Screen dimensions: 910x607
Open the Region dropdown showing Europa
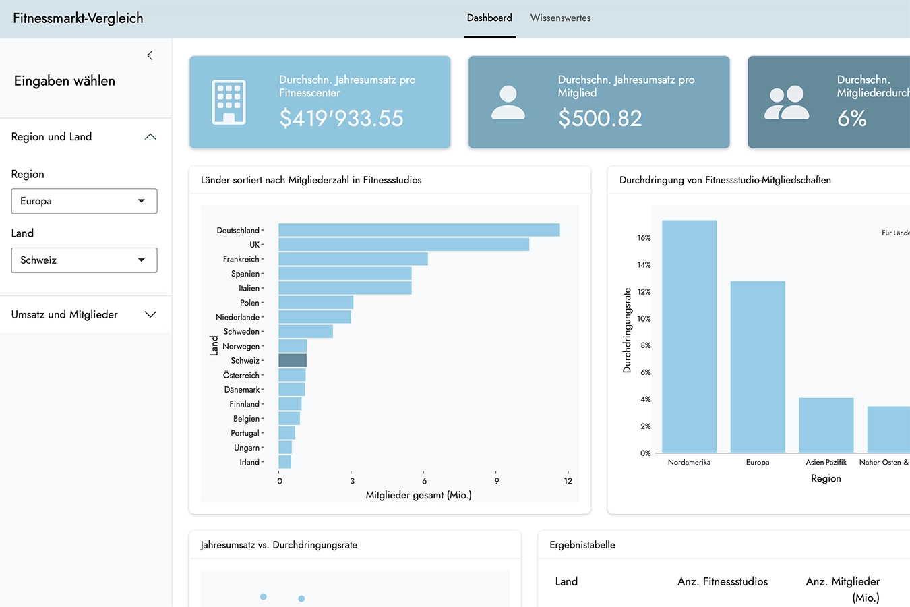tap(84, 201)
